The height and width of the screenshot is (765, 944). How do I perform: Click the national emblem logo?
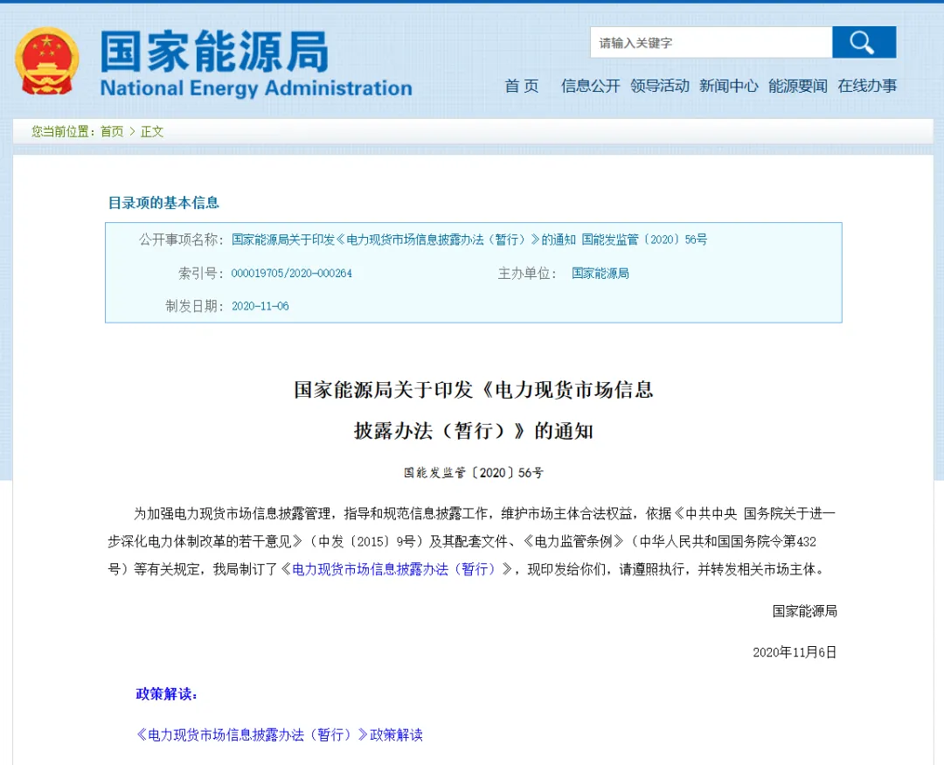tap(45, 61)
